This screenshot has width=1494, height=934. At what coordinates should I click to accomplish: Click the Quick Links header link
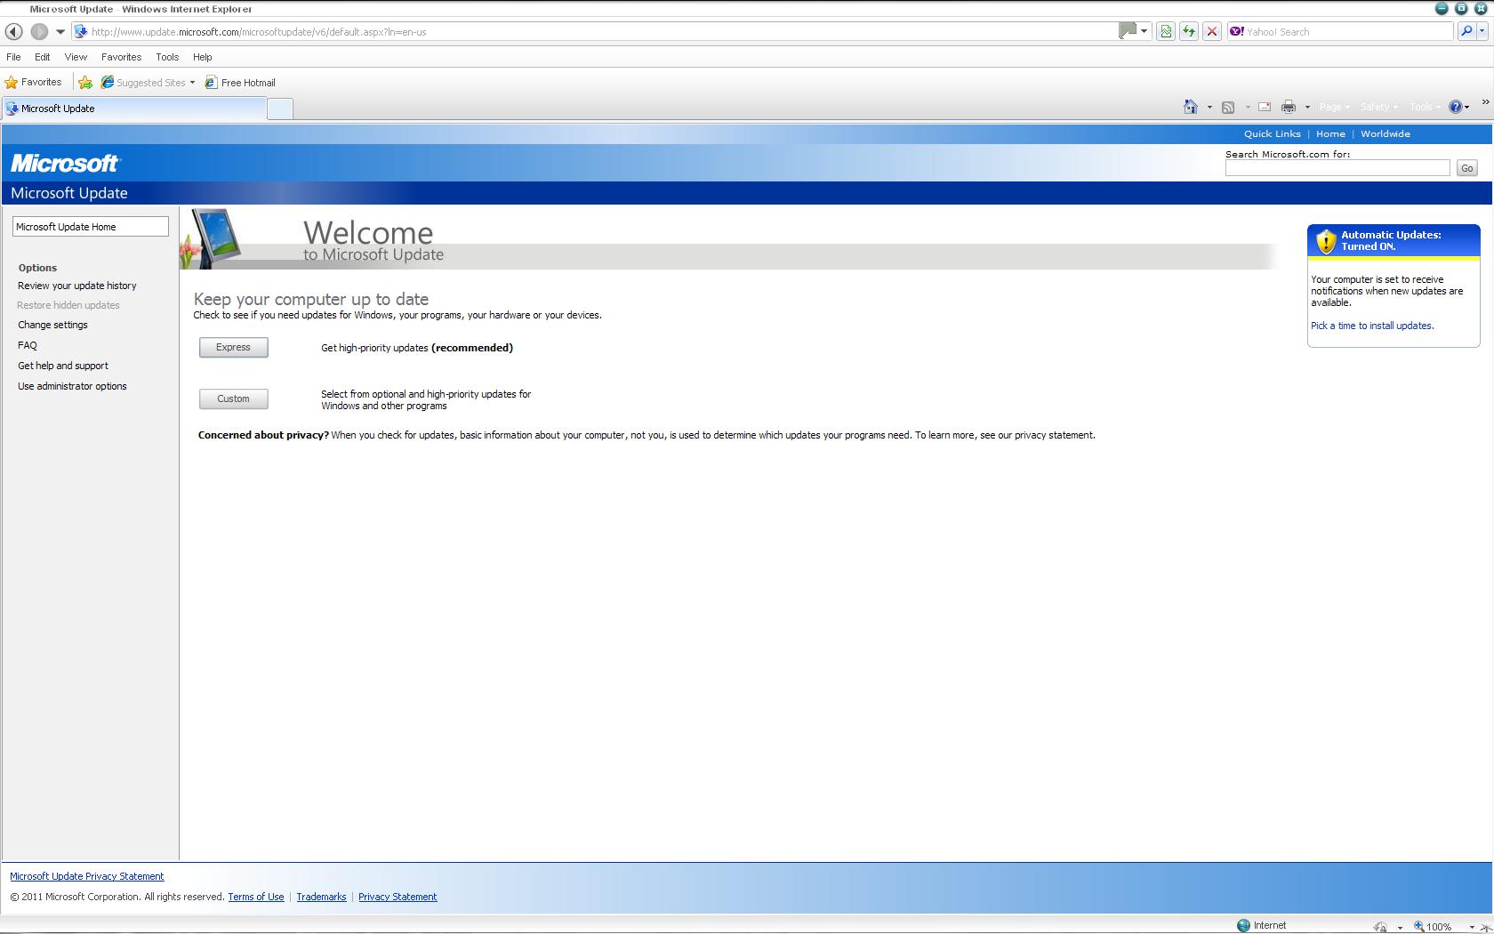pyautogui.click(x=1272, y=134)
